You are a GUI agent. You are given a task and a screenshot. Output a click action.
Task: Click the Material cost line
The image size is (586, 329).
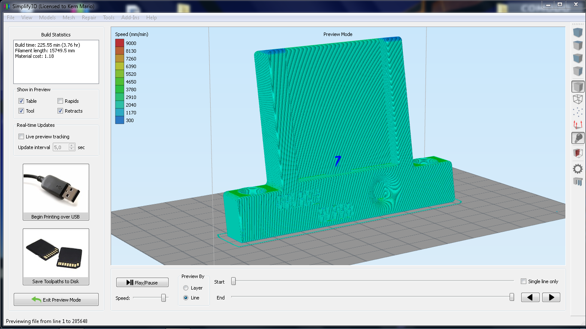click(x=34, y=56)
